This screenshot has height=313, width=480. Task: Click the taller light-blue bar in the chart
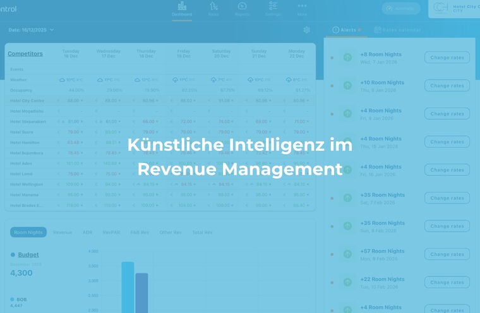pos(128,287)
